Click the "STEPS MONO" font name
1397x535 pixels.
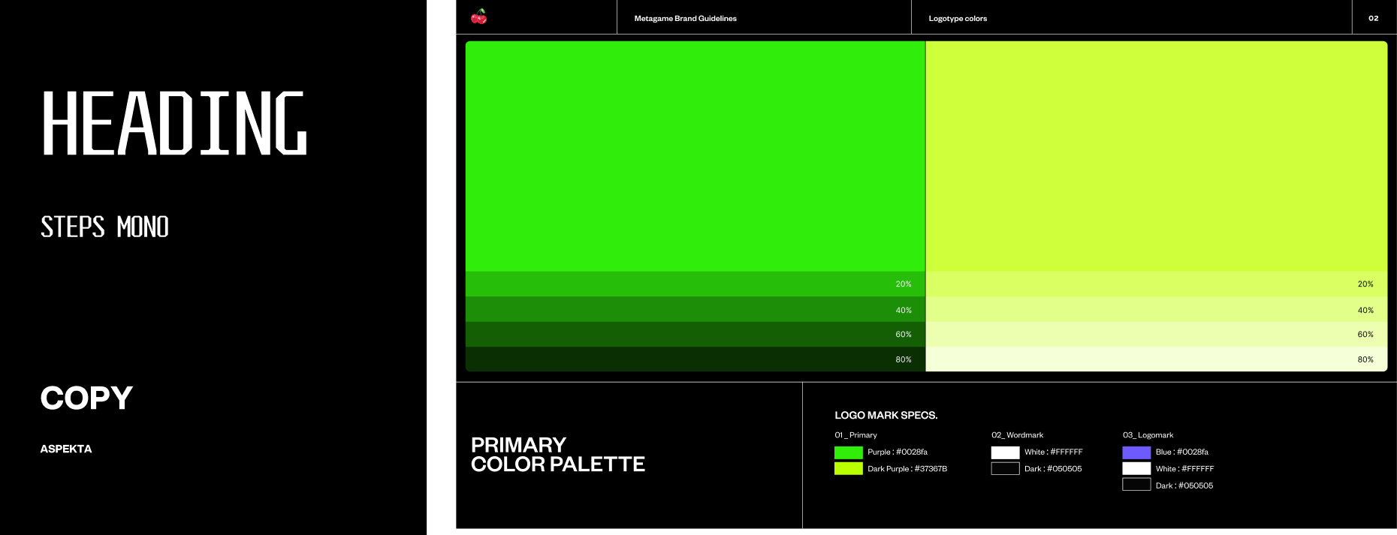(104, 227)
